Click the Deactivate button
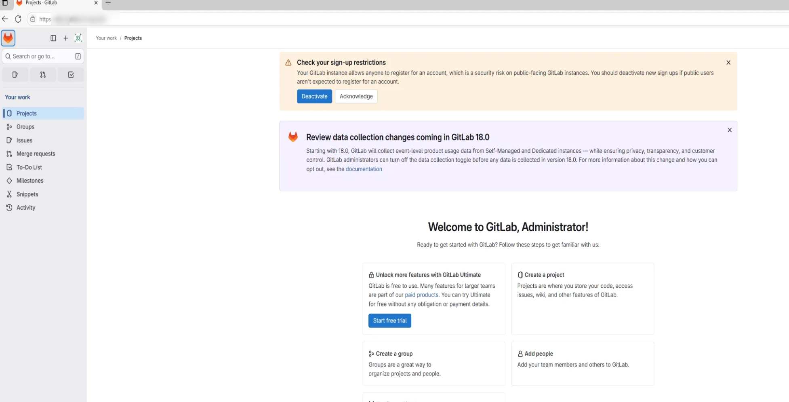The image size is (789, 402). tap(314, 96)
